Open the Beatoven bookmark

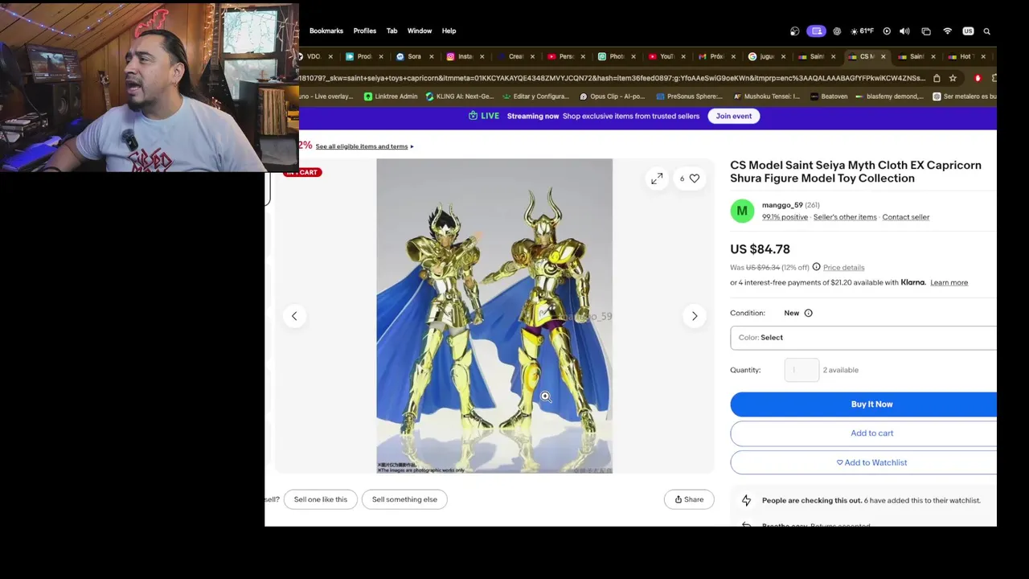tap(829, 96)
